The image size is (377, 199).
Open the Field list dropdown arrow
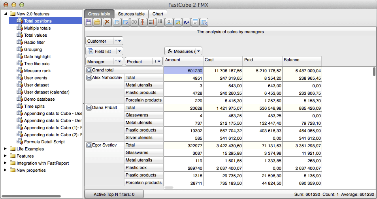tap(119, 51)
